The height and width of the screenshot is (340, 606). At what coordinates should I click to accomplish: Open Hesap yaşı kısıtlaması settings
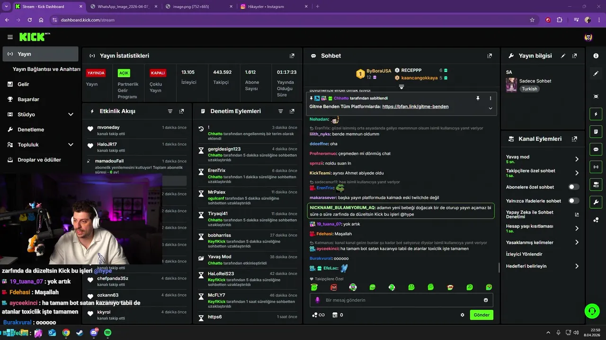543,228
